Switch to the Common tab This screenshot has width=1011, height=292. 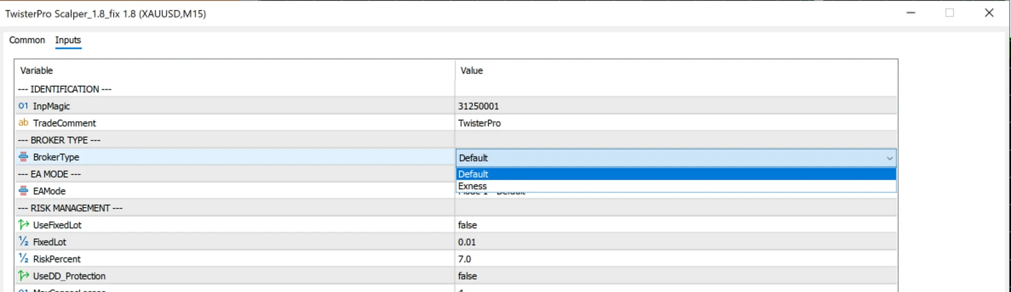coord(27,40)
